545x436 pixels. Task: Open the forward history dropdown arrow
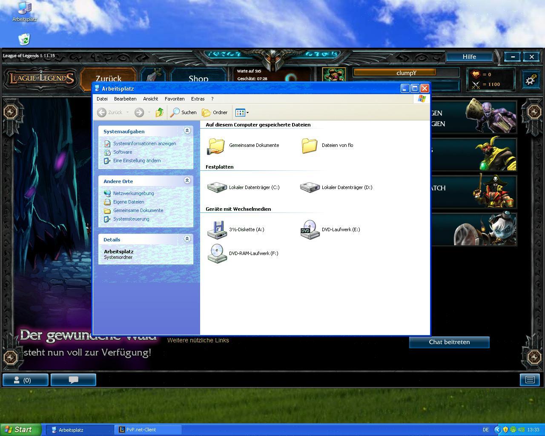point(149,112)
